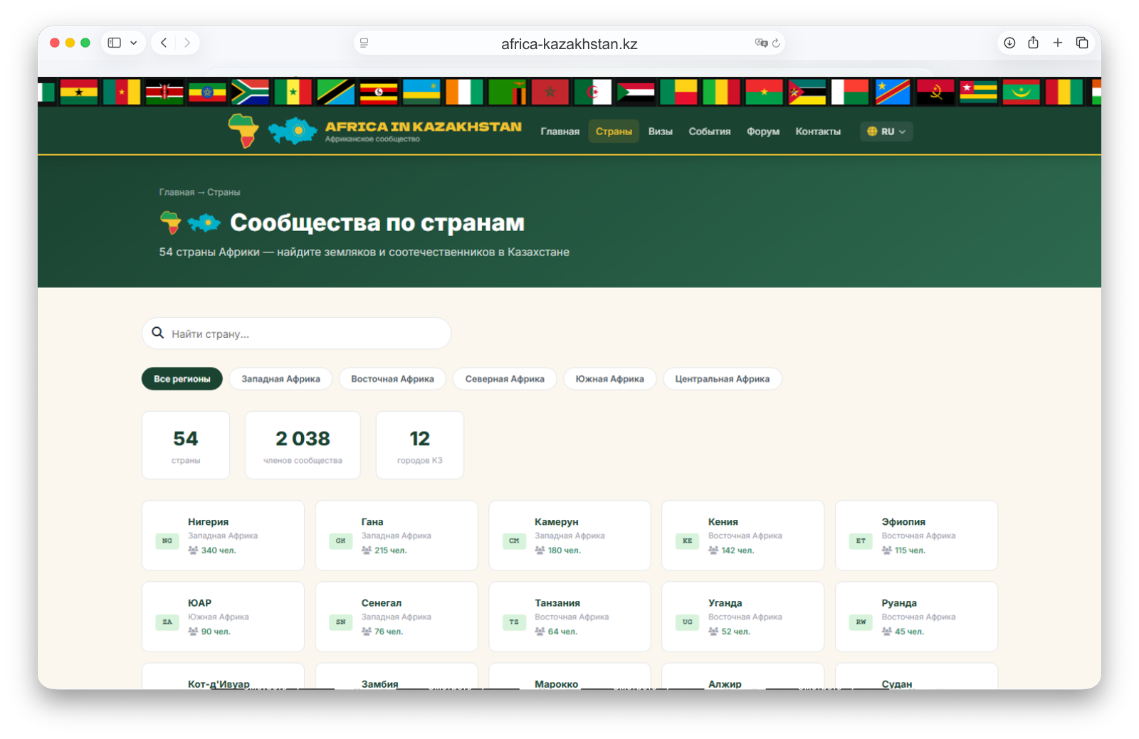Click the Главная breadcrumb link
1139x739 pixels.
[177, 192]
